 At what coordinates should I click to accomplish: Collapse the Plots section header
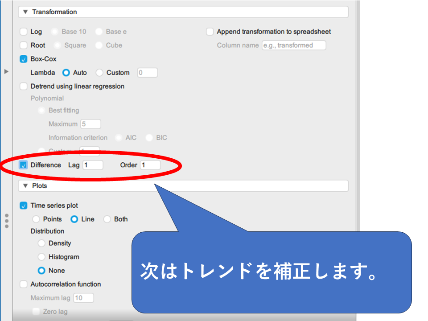pyautogui.click(x=25, y=185)
